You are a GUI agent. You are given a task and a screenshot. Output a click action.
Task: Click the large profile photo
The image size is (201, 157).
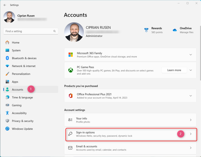point(74,32)
